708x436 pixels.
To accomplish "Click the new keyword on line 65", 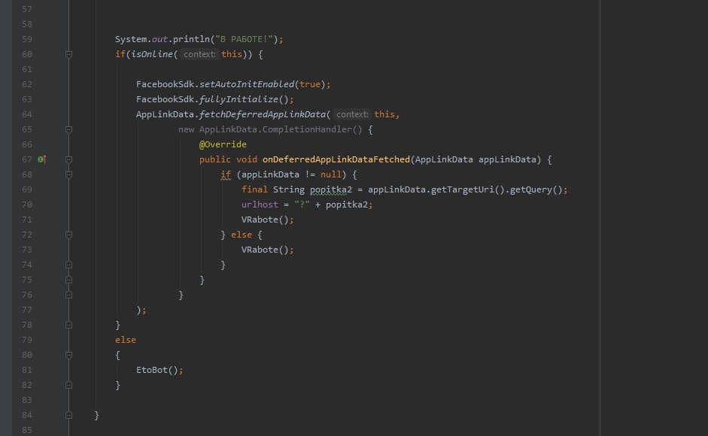I will click(186, 129).
